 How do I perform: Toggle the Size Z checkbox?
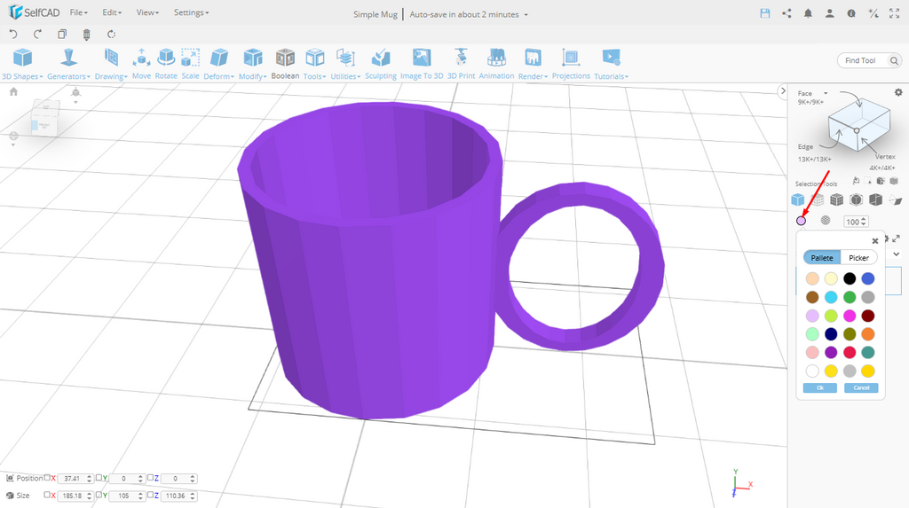click(x=150, y=495)
